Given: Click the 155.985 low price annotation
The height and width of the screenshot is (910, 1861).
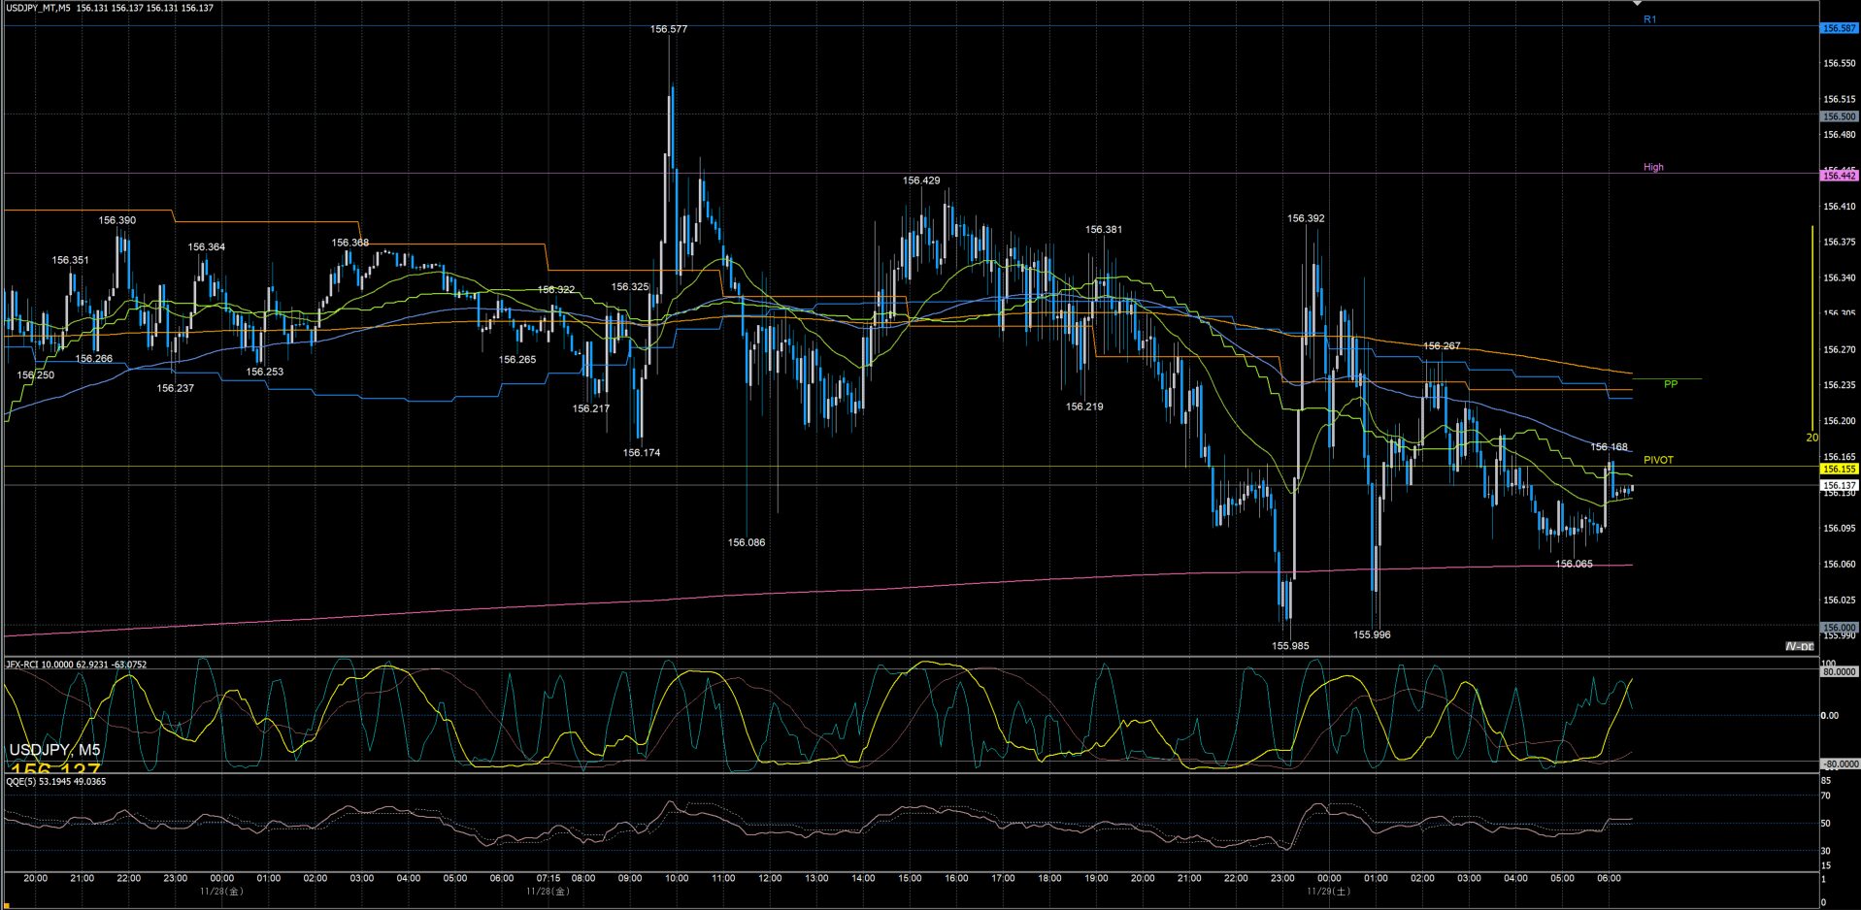Looking at the screenshot, I should click(x=1290, y=645).
